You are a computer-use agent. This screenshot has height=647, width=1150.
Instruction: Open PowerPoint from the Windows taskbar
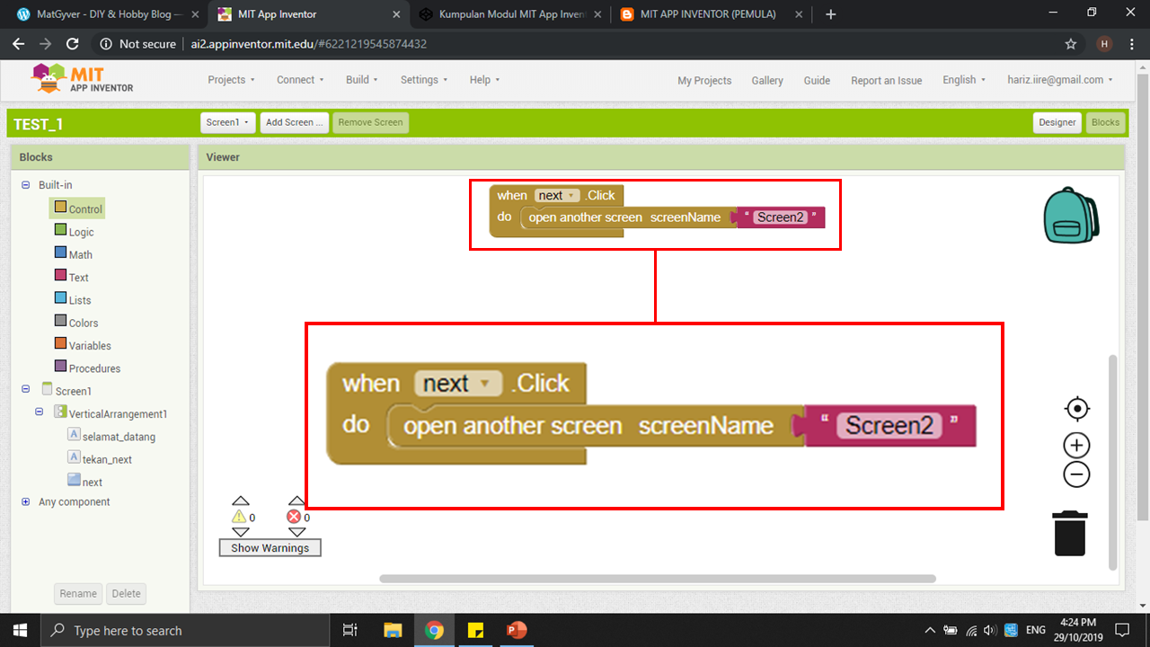[516, 630]
